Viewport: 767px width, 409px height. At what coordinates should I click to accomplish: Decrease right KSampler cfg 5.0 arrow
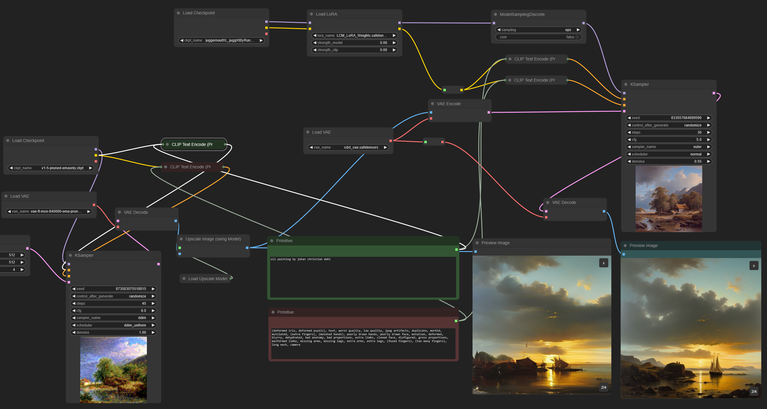[629, 140]
